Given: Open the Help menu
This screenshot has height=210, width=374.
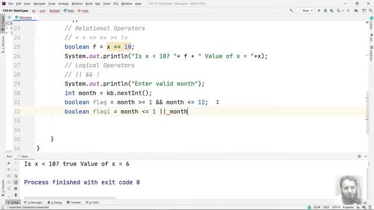Looking at the screenshot, I should pyautogui.click(x=138, y=3).
